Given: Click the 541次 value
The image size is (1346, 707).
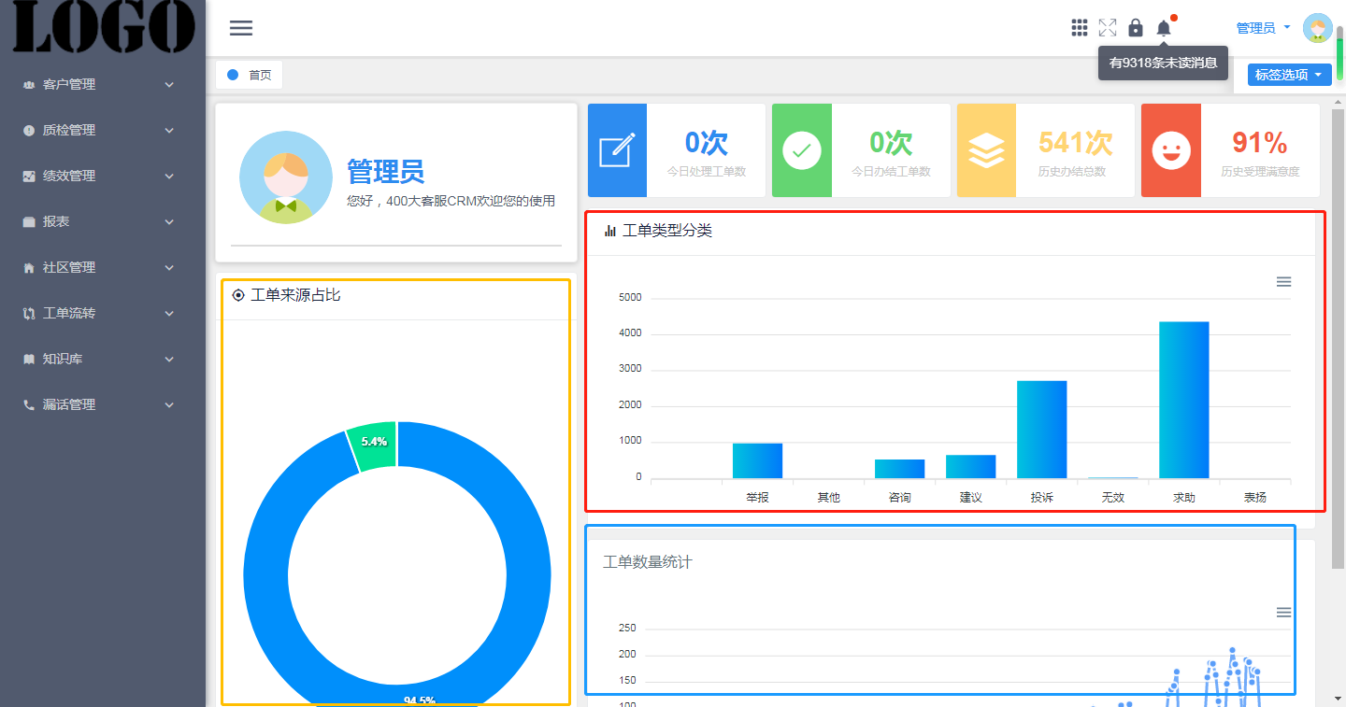Looking at the screenshot, I should click(x=1075, y=143).
